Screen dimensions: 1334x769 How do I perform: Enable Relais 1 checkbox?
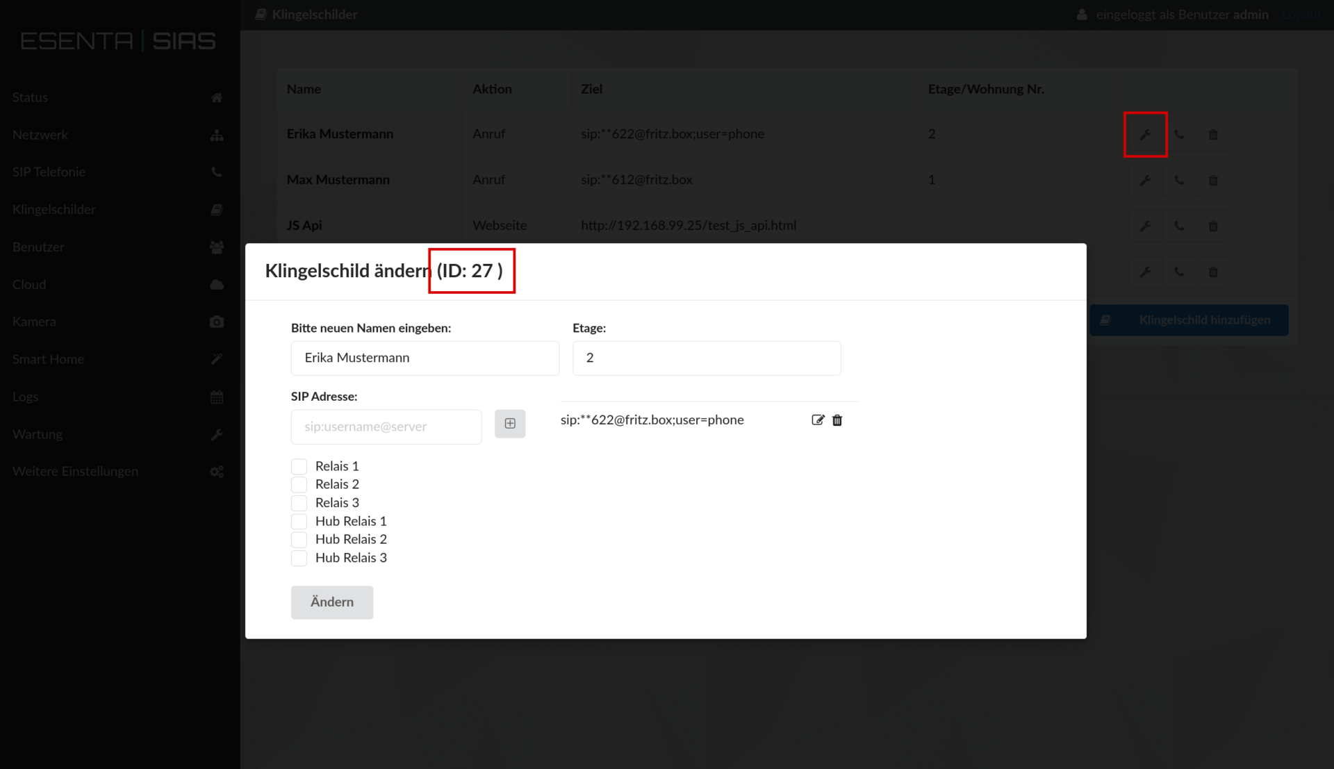coord(299,466)
